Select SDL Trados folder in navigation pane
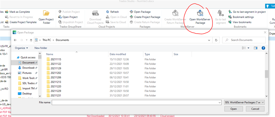 click(26, 83)
